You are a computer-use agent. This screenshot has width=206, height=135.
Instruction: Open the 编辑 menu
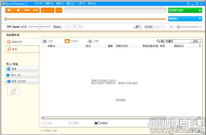(x=49, y=4)
